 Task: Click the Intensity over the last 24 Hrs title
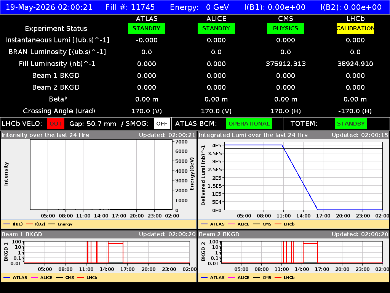click(x=45, y=135)
